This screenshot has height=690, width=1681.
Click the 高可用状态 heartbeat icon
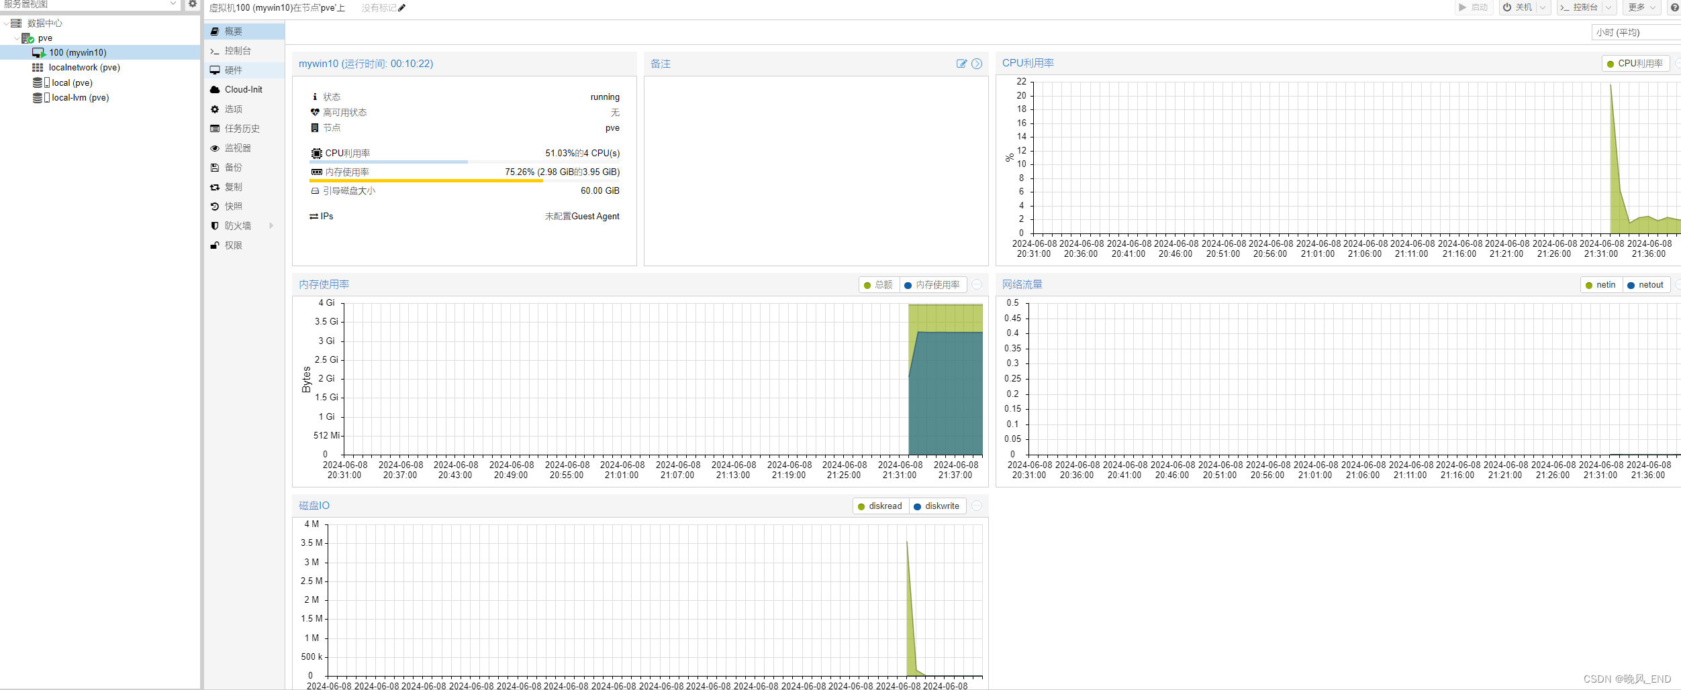[x=315, y=113]
